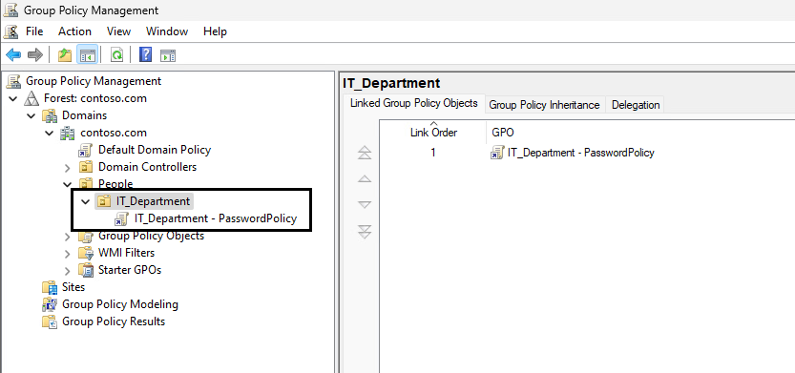Viewport: 795px width, 373px height.
Task: Move link up single arrow
Action: (x=365, y=179)
